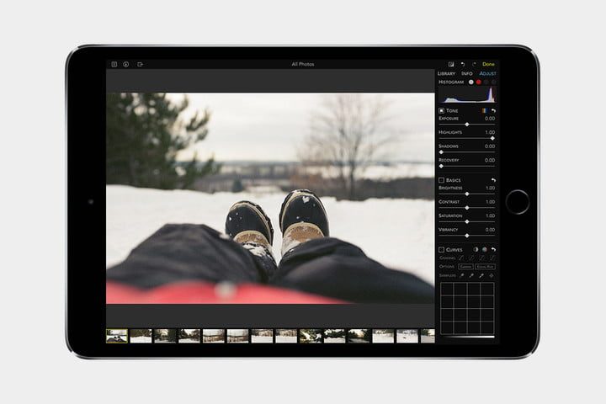The height and width of the screenshot is (404, 606).
Task: Tap the Contrast slider handle
Action: tap(467, 208)
